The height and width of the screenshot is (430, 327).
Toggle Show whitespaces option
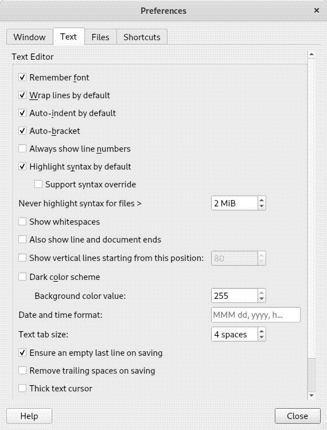pyautogui.click(x=22, y=221)
